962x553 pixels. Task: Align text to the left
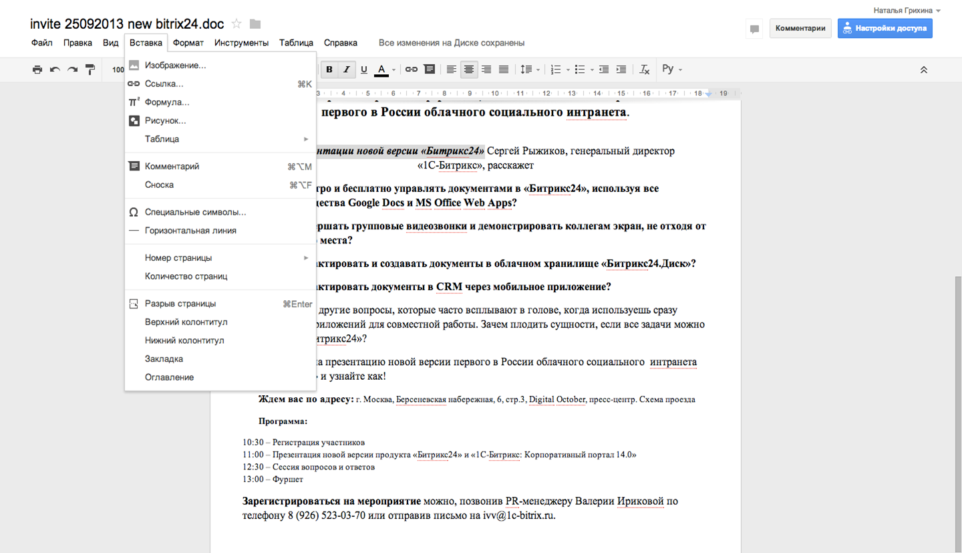[452, 70]
